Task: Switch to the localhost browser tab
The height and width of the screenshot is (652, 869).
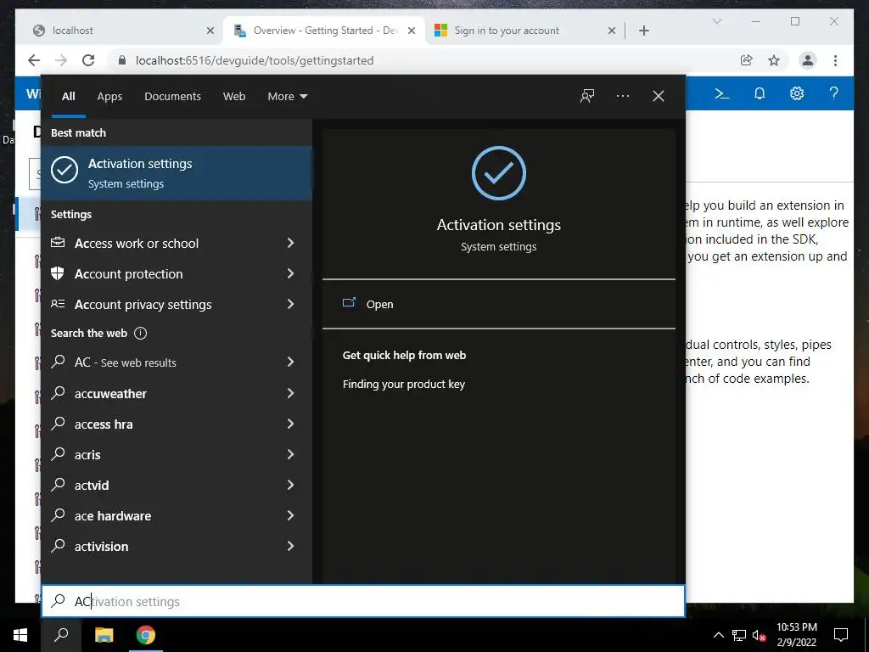Action: coord(119,31)
